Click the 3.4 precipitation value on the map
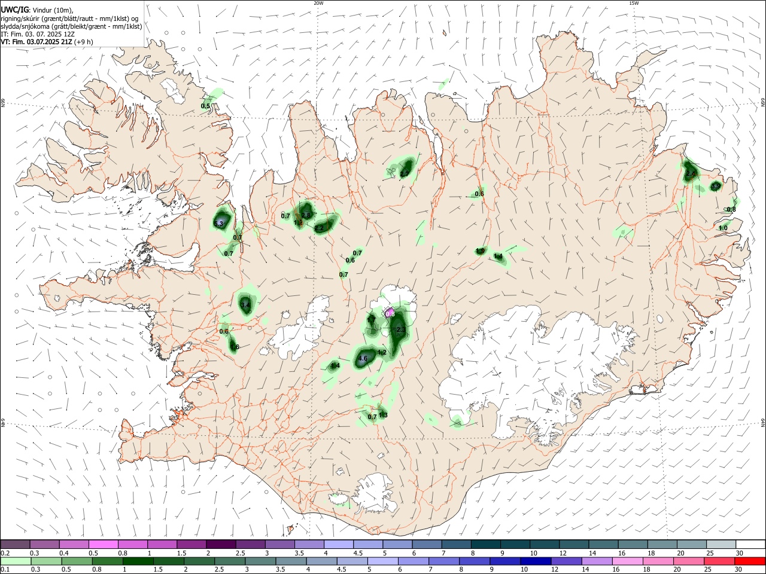 pyautogui.click(x=245, y=305)
